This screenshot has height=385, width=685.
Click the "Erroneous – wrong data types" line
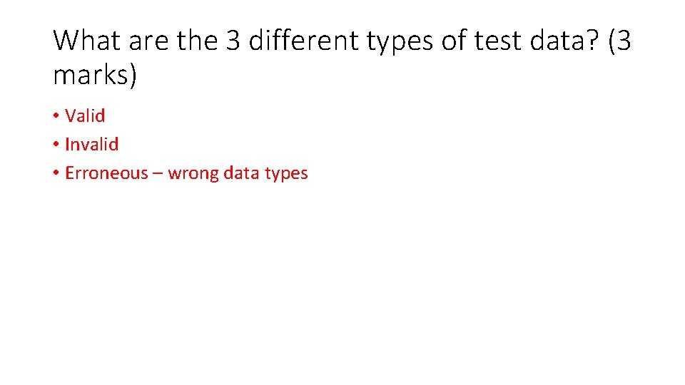point(186,173)
